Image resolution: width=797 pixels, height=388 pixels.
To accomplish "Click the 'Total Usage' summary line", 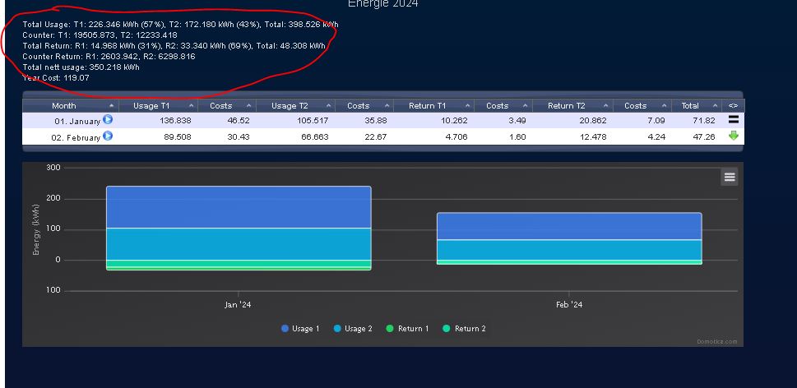I will tap(180, 25).
